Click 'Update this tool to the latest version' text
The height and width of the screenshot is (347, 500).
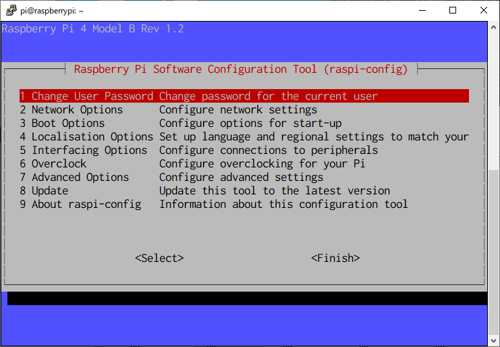[275, 191]
